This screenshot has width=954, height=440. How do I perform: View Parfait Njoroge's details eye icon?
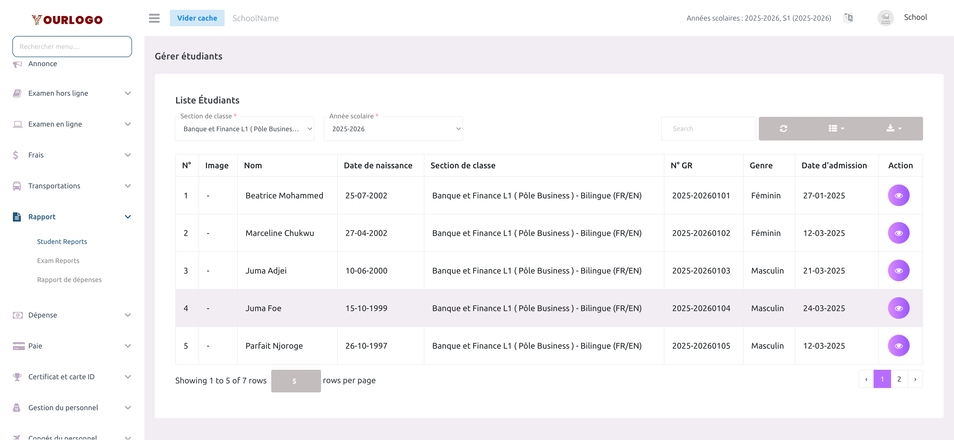pos(899,346)
